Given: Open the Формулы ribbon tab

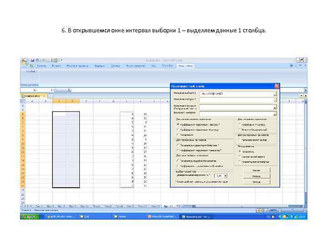Looking at the screenshot, I should pos(100,66).
